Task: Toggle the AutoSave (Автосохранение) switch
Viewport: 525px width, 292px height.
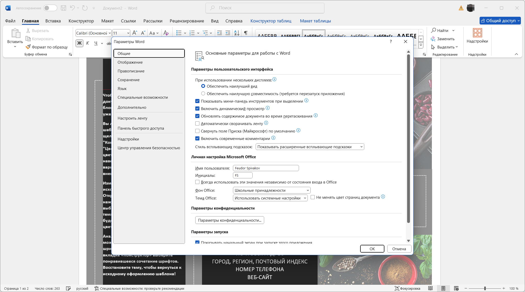Action: (x=50, y=8)
